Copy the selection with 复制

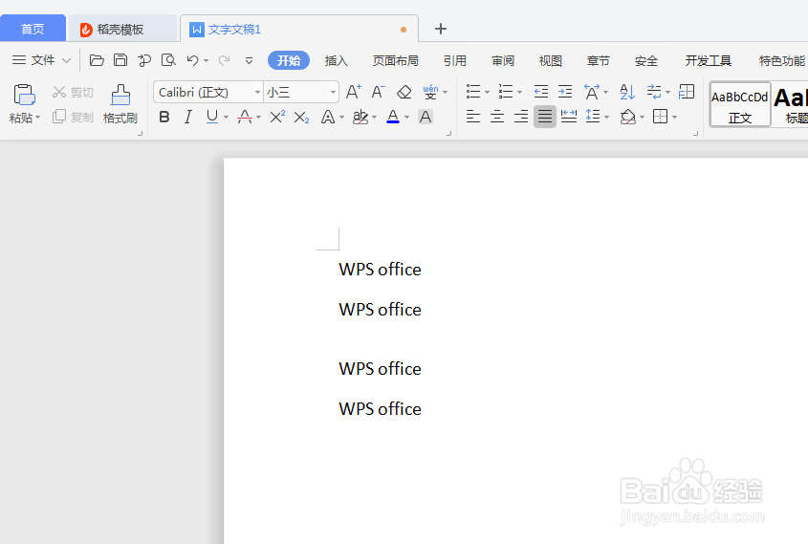click(x=73, y=117)
